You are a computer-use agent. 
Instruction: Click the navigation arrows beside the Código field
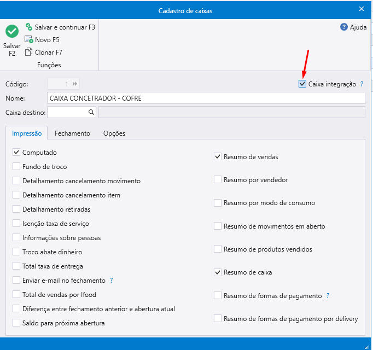[x=75, y=84]
